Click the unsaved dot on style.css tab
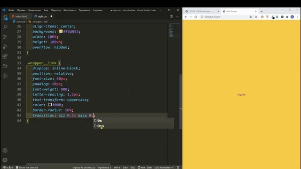 click(51, 16)
